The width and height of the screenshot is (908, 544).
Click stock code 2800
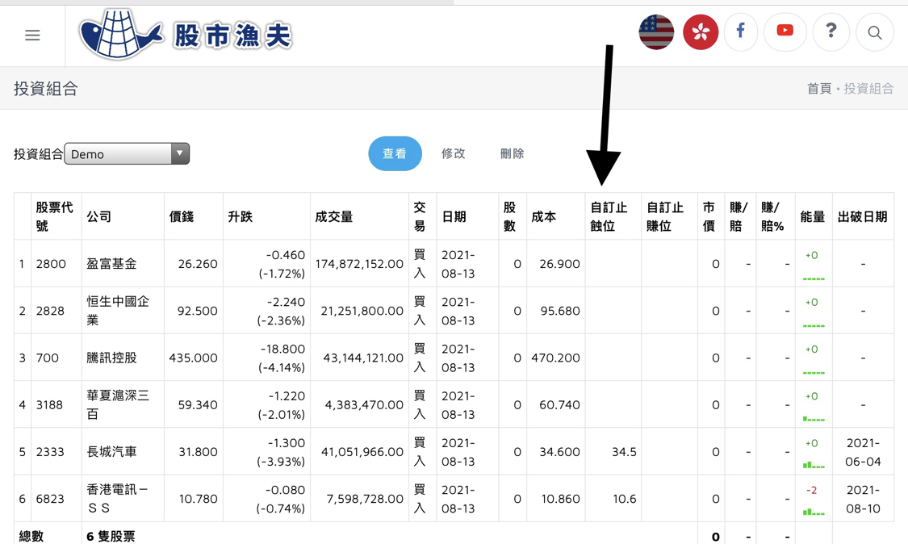(x=51, y=264)
